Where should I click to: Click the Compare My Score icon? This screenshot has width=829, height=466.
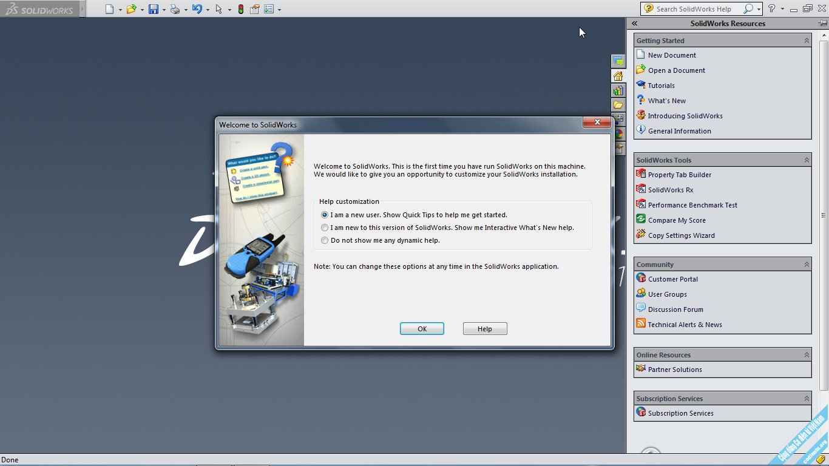point(641,220)
